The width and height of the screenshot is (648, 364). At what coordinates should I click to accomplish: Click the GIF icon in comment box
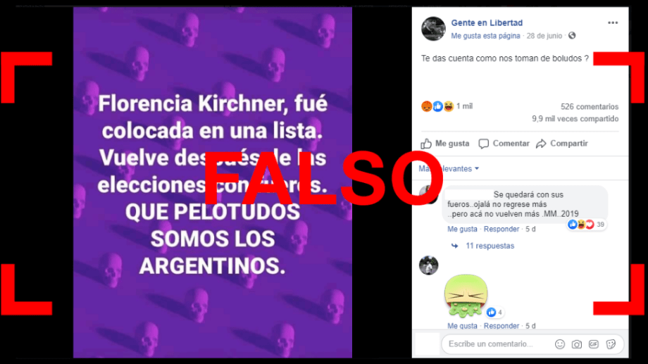tap(594, 344)
